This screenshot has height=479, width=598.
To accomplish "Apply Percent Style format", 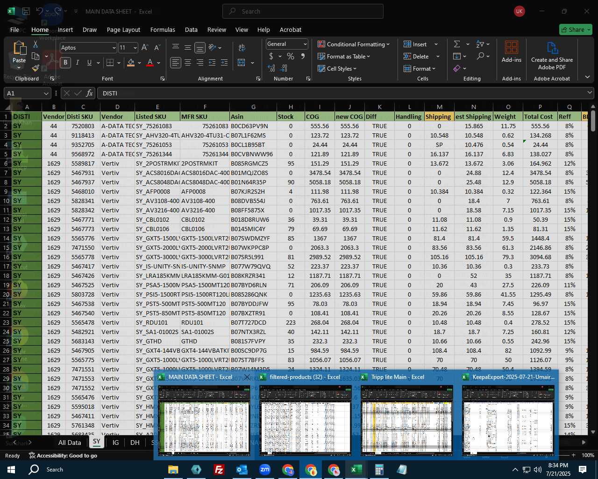I will click(291, 56).
